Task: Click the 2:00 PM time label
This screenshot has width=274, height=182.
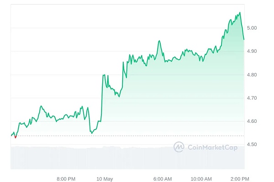Action: tap(240, 178)
